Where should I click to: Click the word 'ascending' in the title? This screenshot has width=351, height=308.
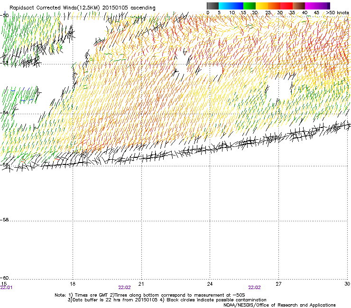(x=143, y=8)
